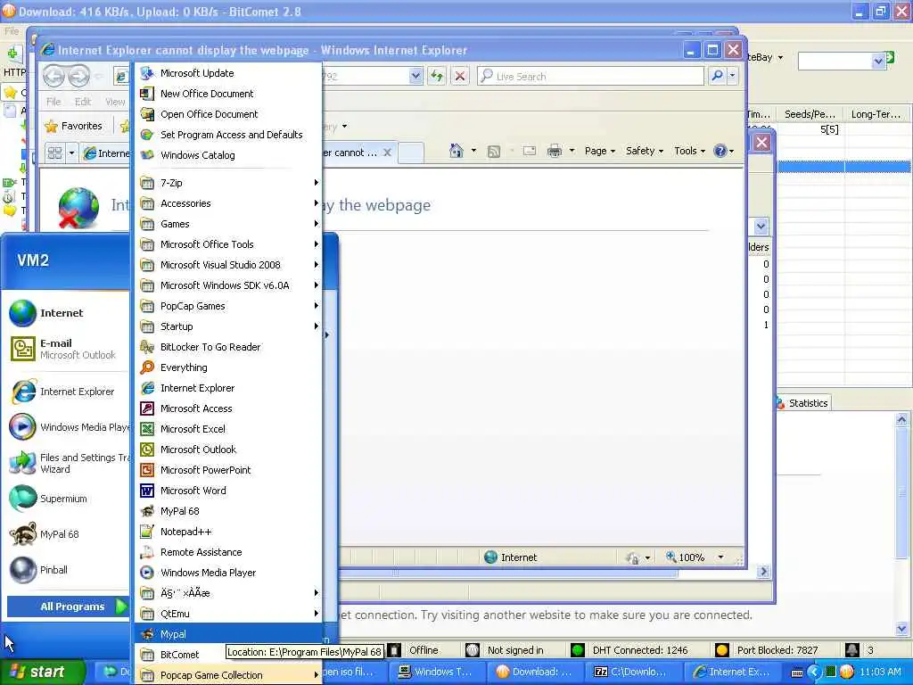Expand the 7-Zip submenu
The height and width of the screenshot is (685, 913).
[x=228, y=182]
